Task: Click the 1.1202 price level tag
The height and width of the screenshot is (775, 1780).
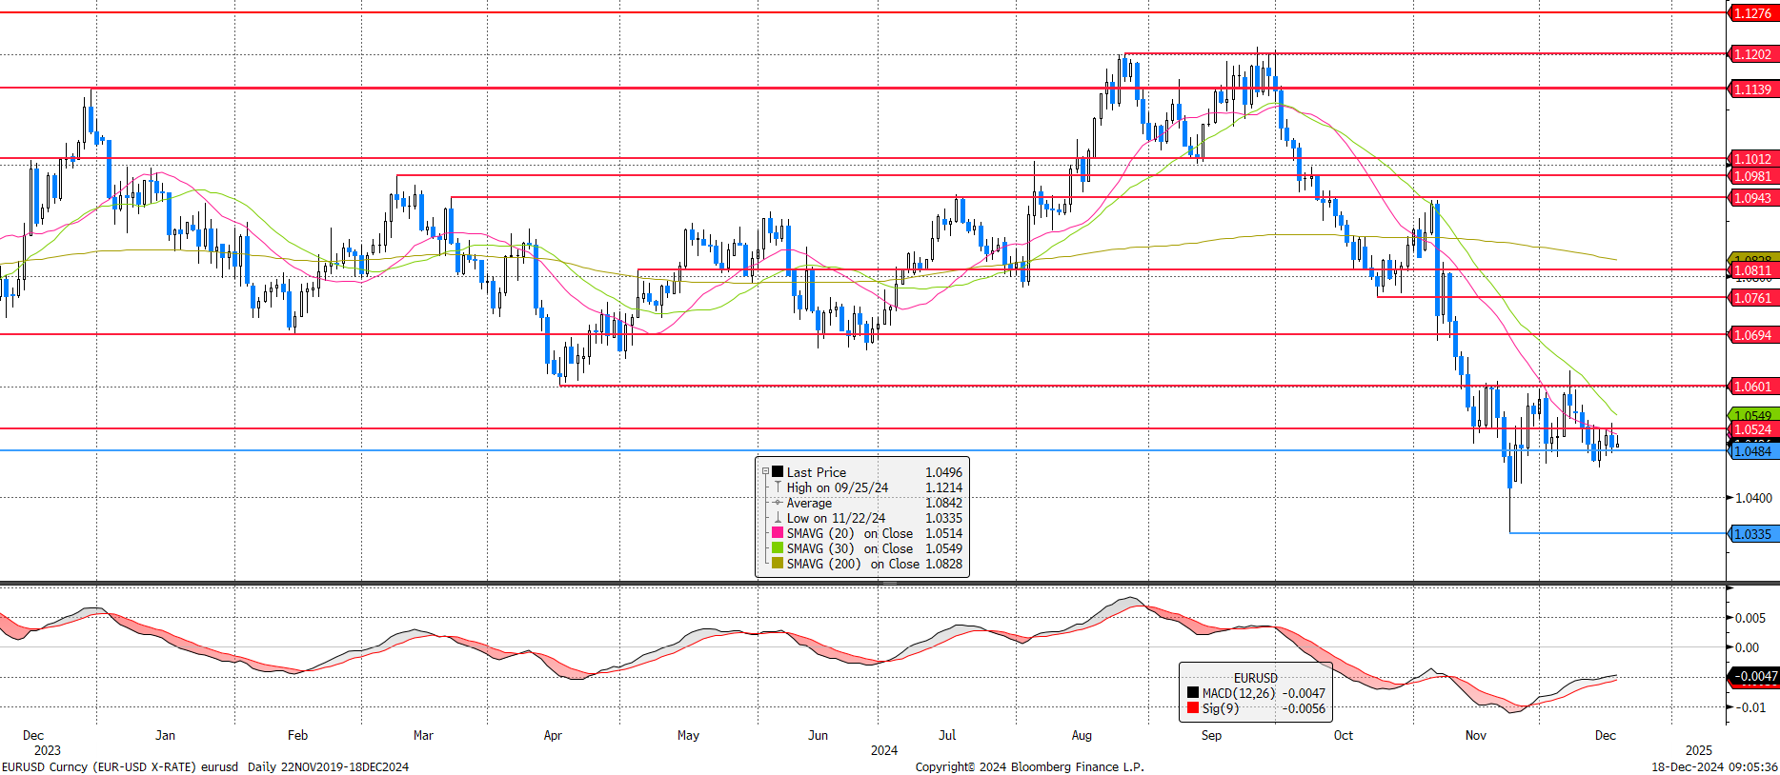Action: coord(1752,54)
